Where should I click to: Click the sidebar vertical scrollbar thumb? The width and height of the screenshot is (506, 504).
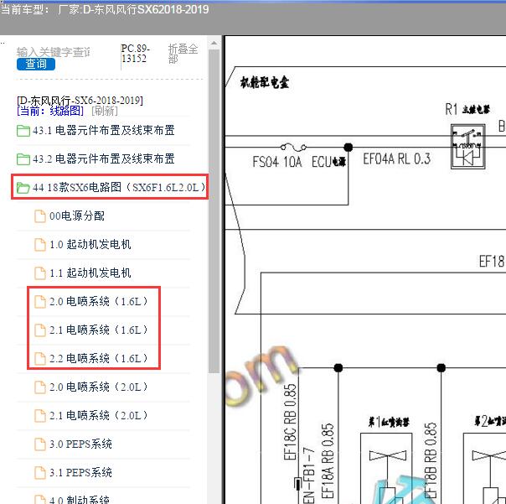coord(214,211)
